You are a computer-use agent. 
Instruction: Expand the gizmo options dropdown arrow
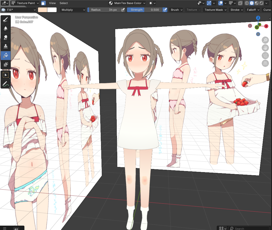(x=214, y=3)
